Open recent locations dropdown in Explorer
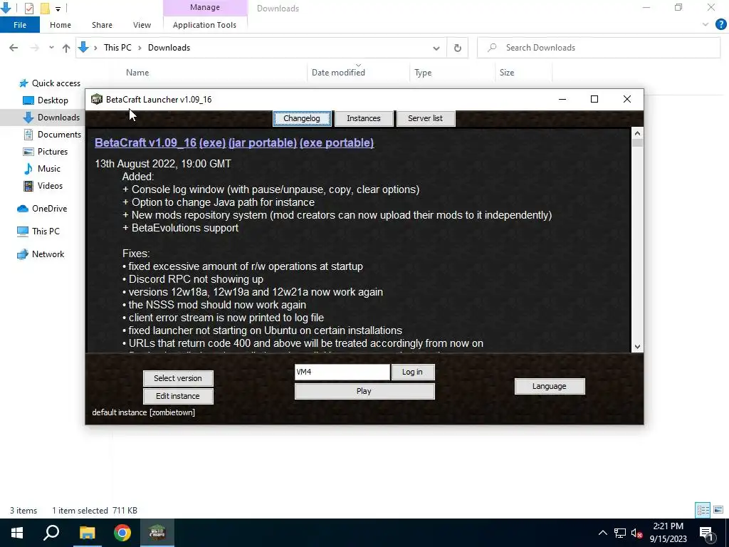Image resolution: width=729 pixels, height=547 pixels. click(x=51, y=48)
